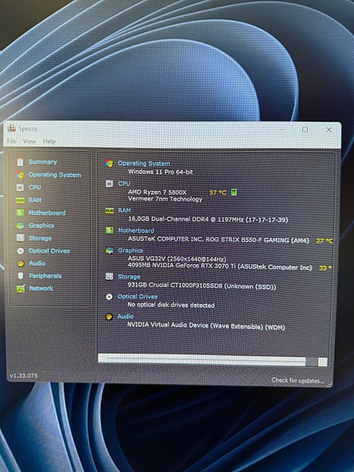Click the green CPU temperature indicator icon

pyautogui.click(x=234, y=192)
